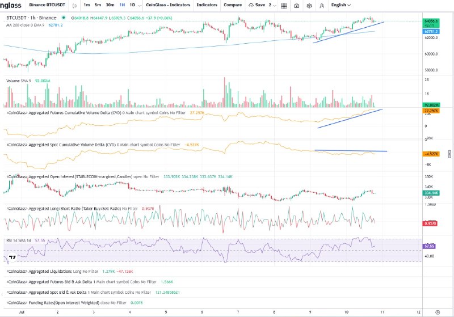Select the blue trendline on price chart
Screen dimensions: 454x317
pos(348,32)
